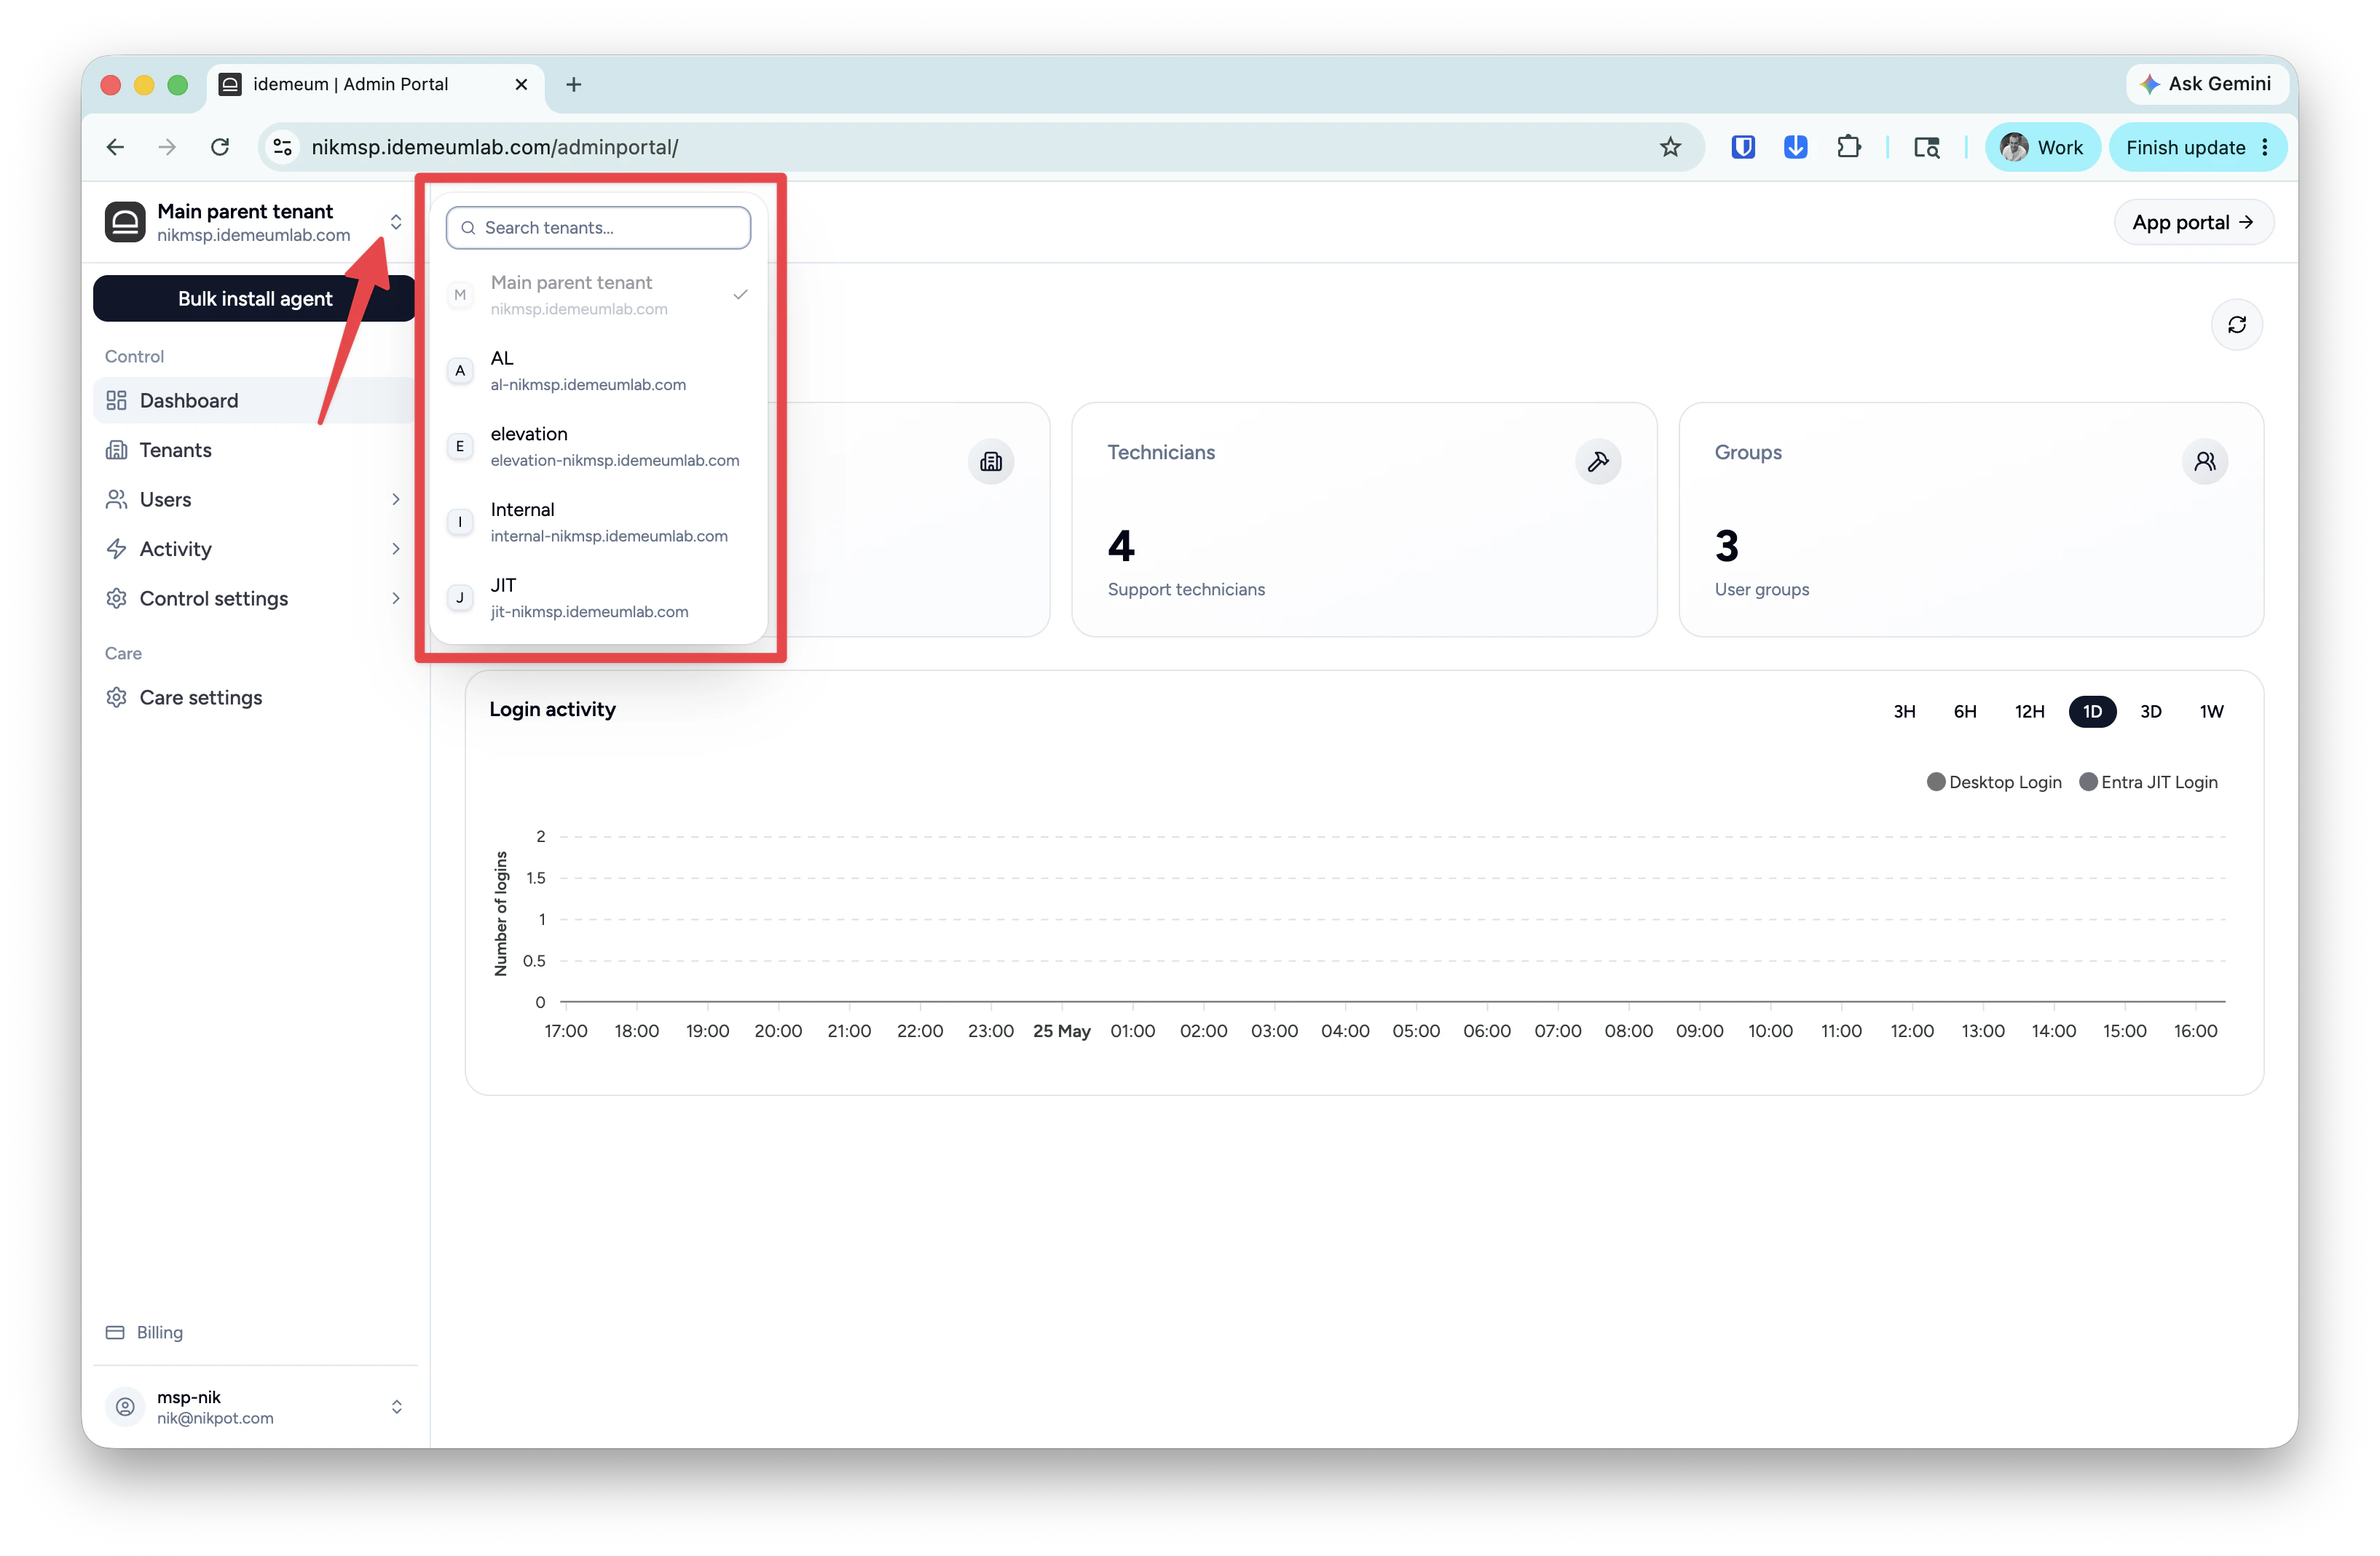Click the msp-nik user avatar icon
This screenshot has height=1556, width=2380.
pos(125,1406)
